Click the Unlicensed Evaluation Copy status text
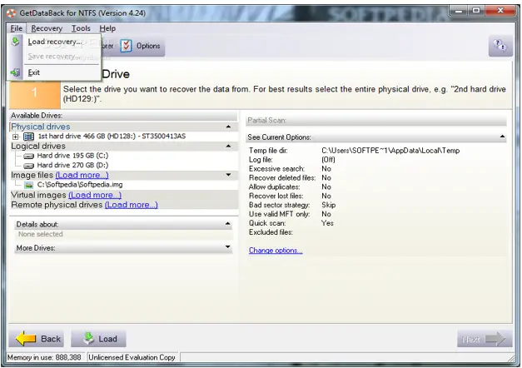This screenshot has height=368, width=522. (x=132, y=357)
